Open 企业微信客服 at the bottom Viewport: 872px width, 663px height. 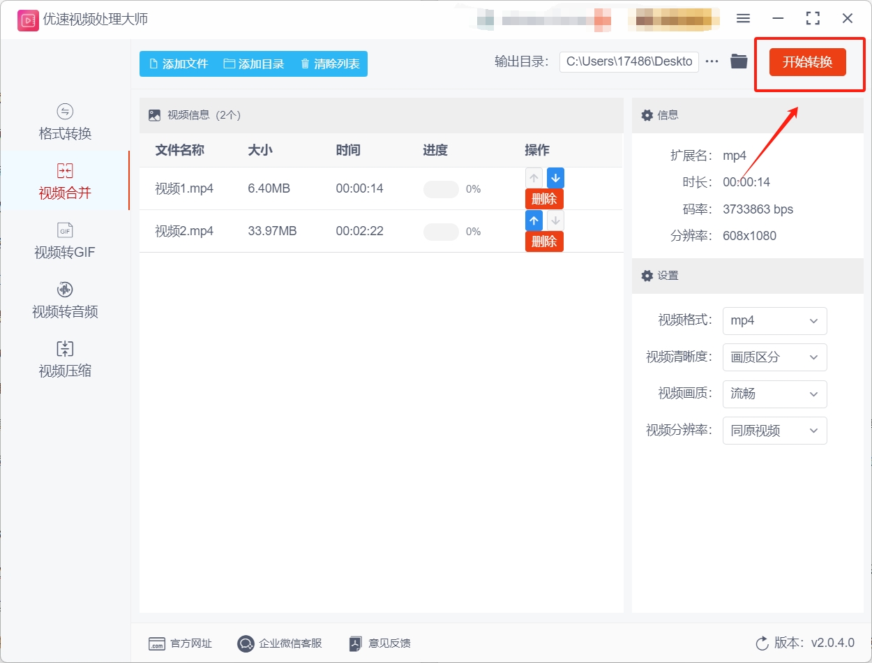(279, 643)
